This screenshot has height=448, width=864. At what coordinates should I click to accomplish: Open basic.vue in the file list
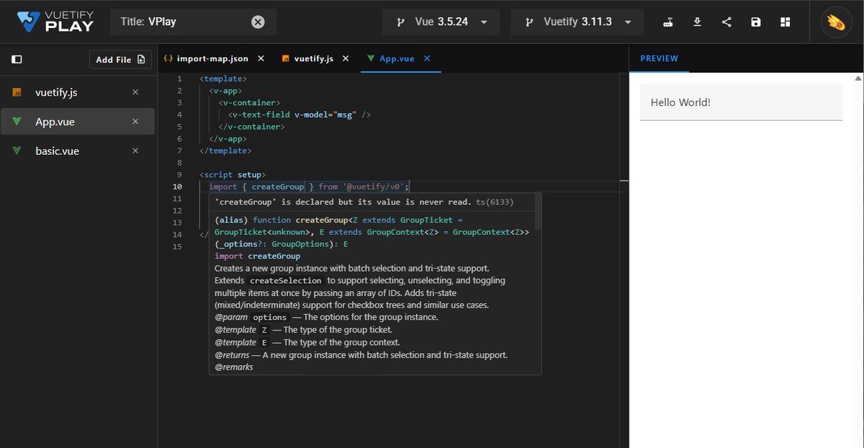point(77,151)
